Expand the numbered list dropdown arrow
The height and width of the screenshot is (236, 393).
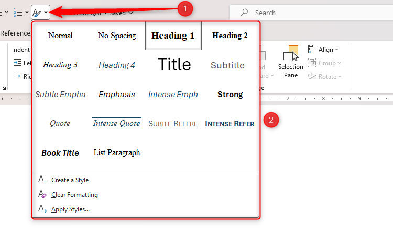coord(27,12)
